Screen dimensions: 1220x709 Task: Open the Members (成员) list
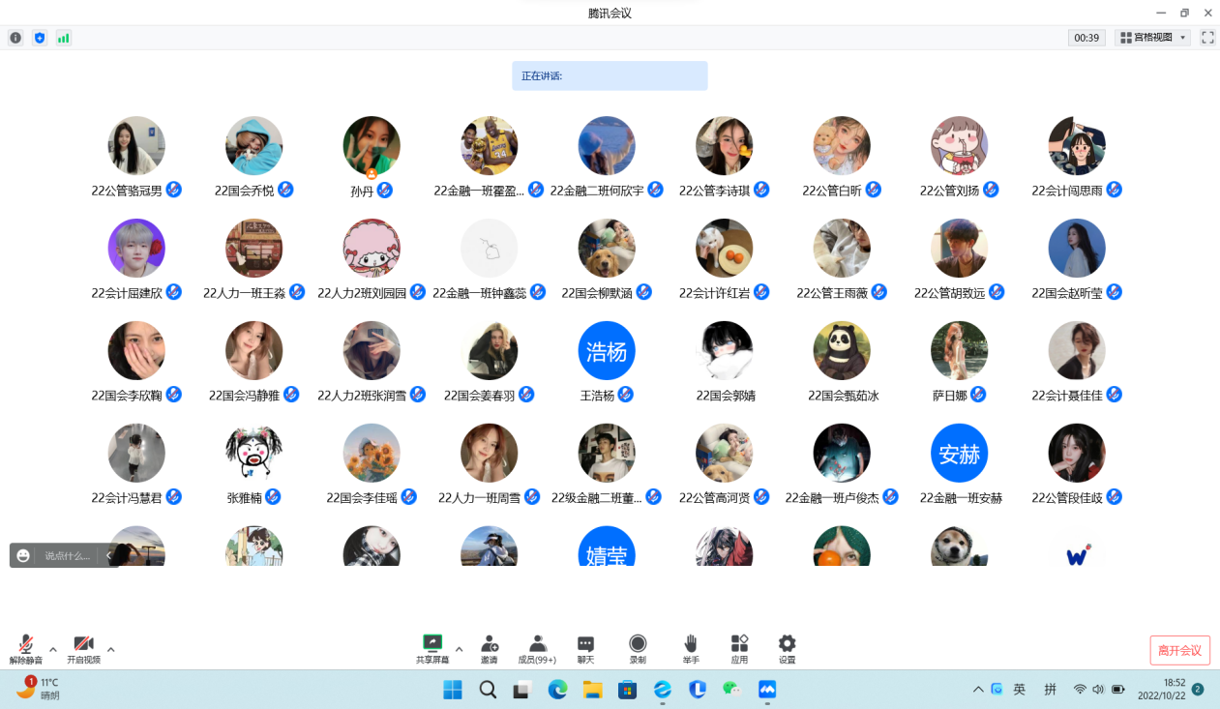(537, 649)
